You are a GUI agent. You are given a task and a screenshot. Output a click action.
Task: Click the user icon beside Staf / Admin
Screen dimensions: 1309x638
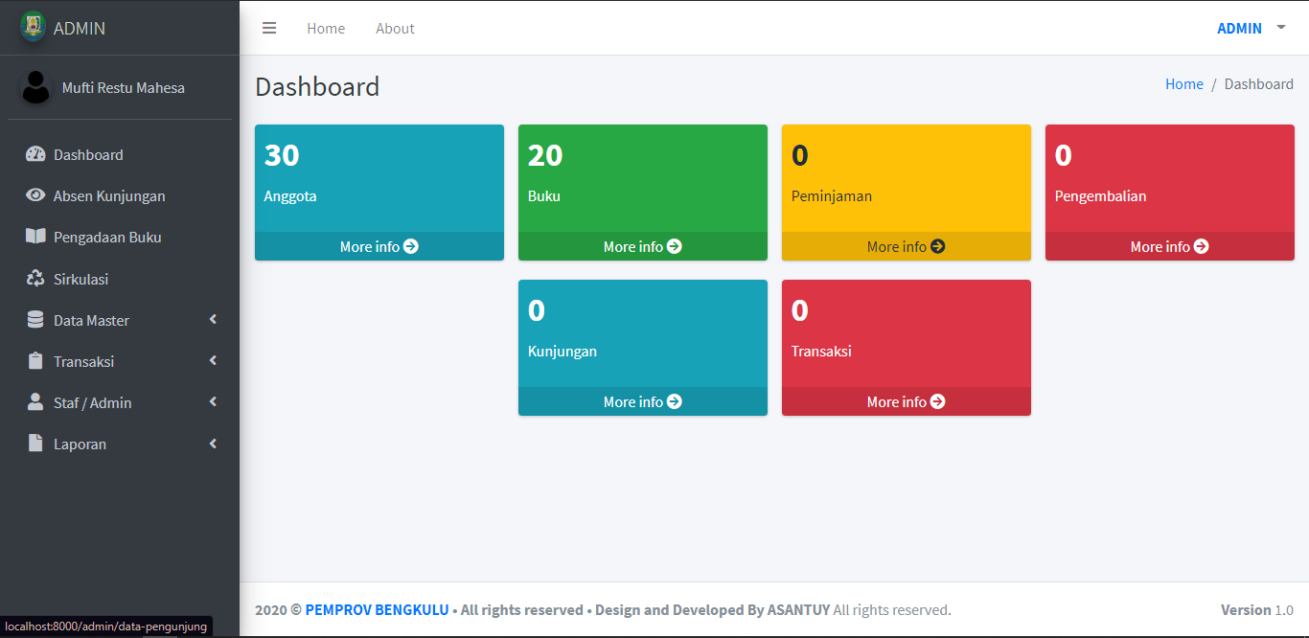[x=35, y=402]
